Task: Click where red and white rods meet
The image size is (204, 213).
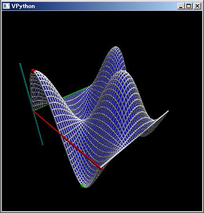Action: [x=101, y=169]
